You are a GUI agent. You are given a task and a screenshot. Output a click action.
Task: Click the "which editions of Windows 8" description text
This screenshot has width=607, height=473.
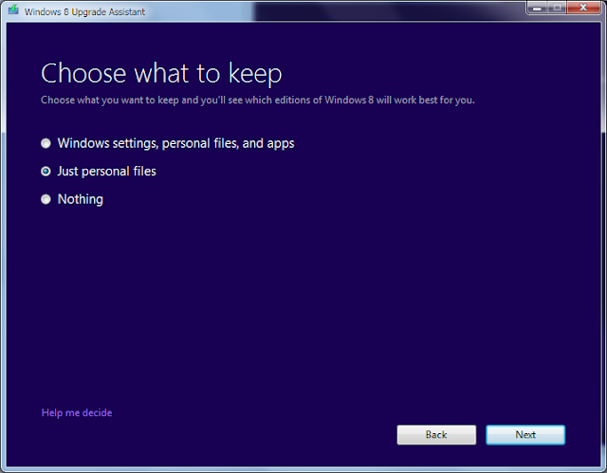(309, 100)
